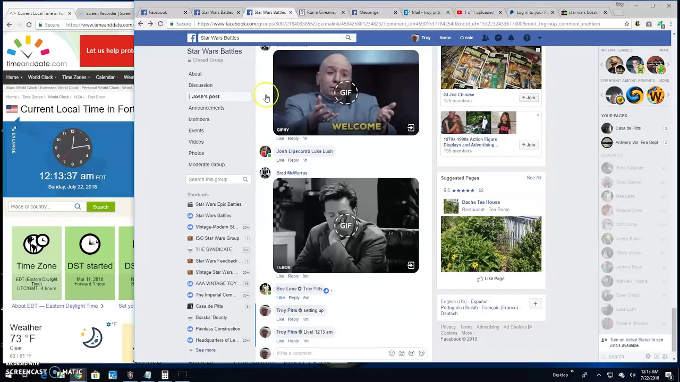This screenshot has width=680, height=382.
Task: Open the Members section
Action: pos(199,119)
